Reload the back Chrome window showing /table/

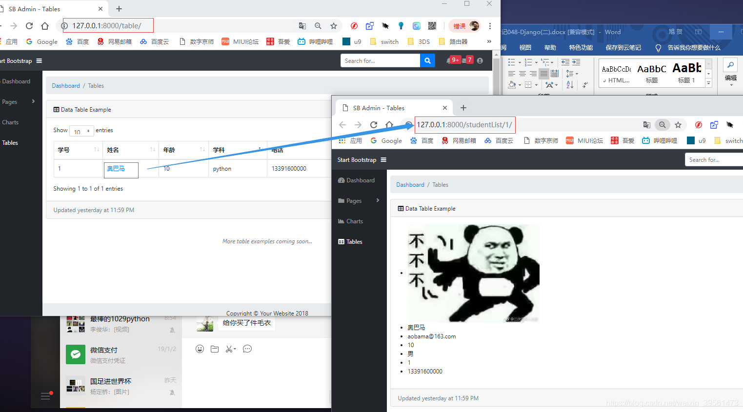29,26
